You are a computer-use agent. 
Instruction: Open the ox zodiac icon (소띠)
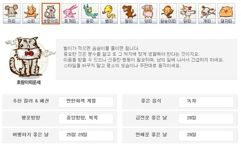tap(31, 13)
